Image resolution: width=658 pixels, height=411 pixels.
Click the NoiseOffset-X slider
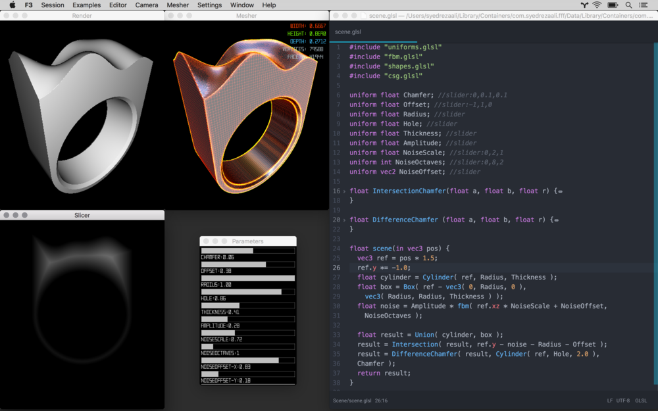(x=247, y=360)
